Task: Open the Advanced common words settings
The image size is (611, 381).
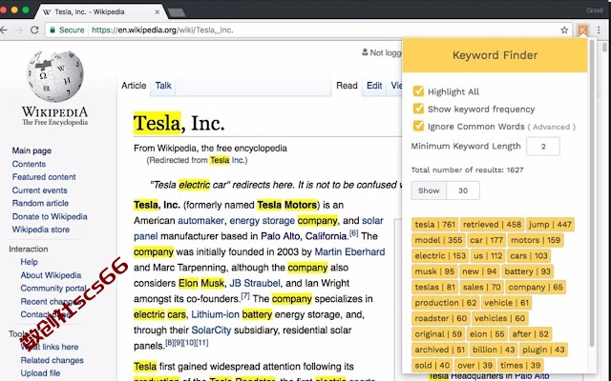Action: coord(552,127)
